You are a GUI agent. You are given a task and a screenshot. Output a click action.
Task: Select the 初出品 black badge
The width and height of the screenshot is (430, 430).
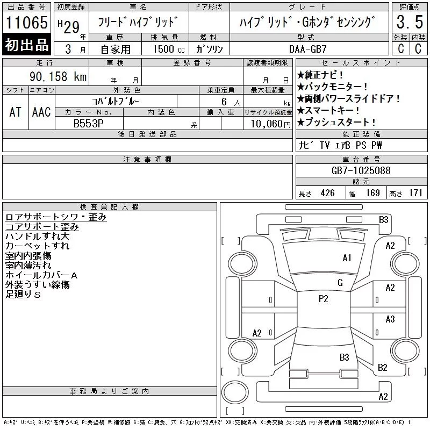(26, 45)
